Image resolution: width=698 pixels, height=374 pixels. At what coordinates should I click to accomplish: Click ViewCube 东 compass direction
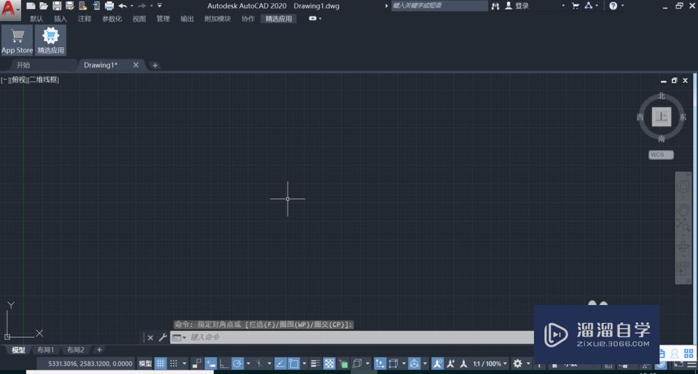click(x=683, y=117)
